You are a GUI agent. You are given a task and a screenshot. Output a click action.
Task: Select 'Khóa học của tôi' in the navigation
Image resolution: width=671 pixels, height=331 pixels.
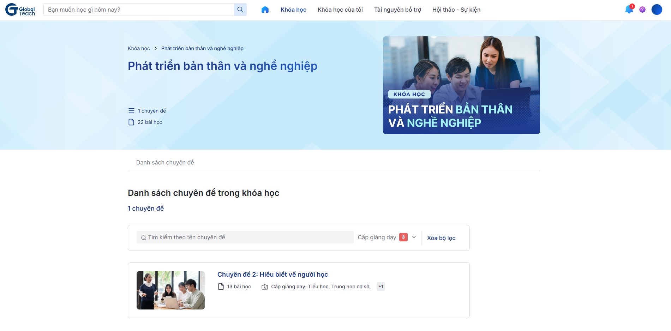(340, 10)
